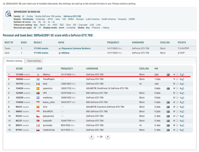Viewport: 199px width, 152px height.
Task: Filter media by Pictures
Action: [x=96, y=28]
